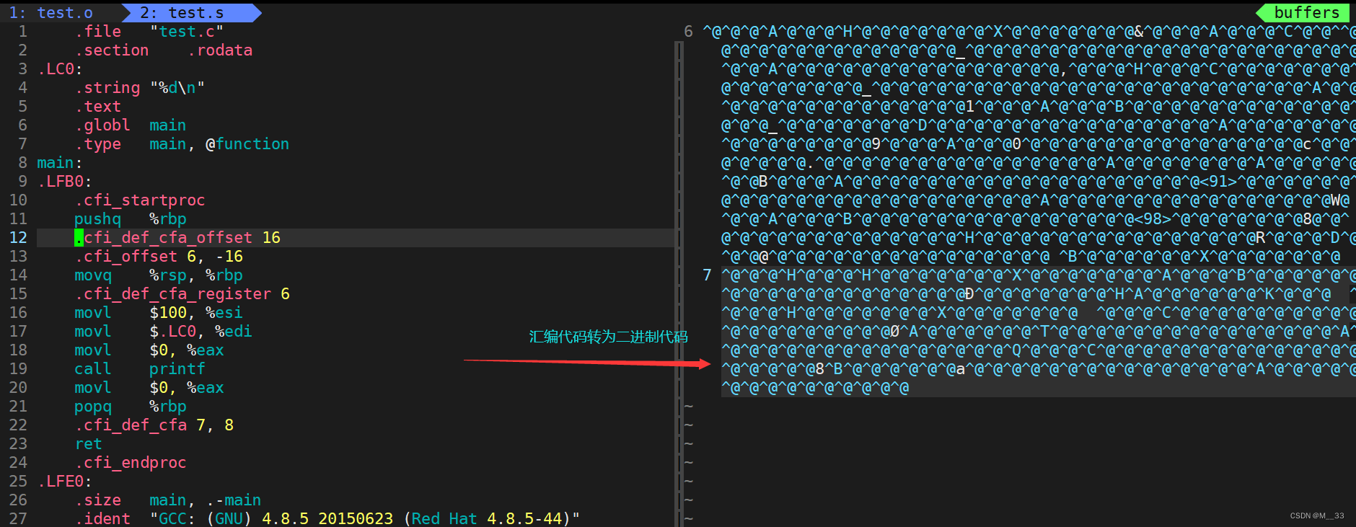Image resolution: width=1356 pixels, height=527 pixels.
Task: Click the text '.file "test.c"' on line 1
Action: [x=149, y=32]
